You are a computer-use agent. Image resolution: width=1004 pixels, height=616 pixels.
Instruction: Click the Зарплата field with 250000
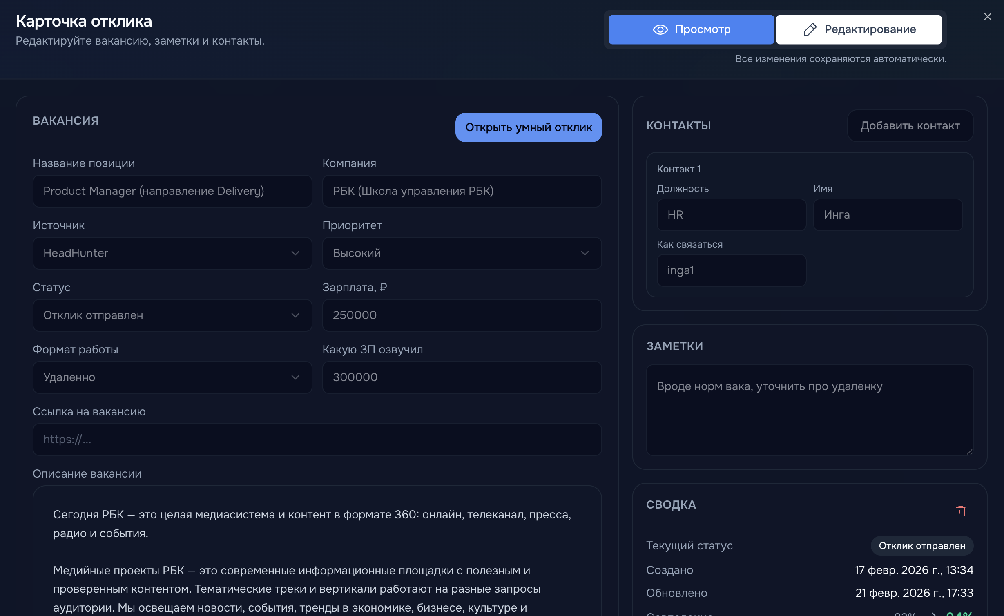(x=462, y=315)
